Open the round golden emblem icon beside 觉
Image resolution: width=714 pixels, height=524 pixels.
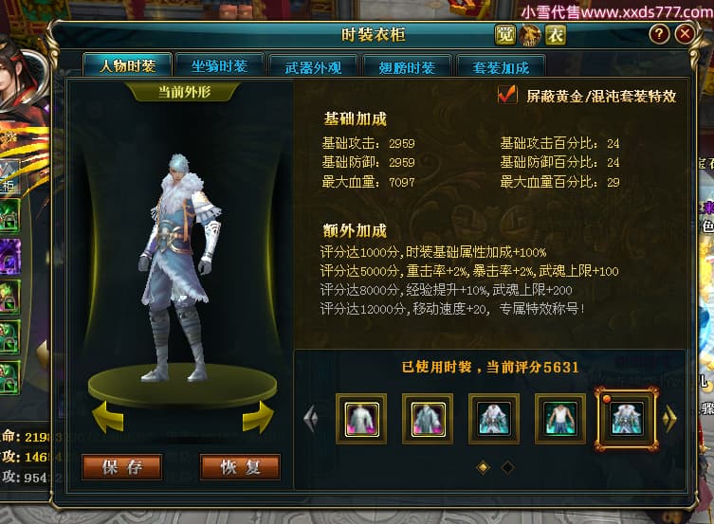coord(530,35)
